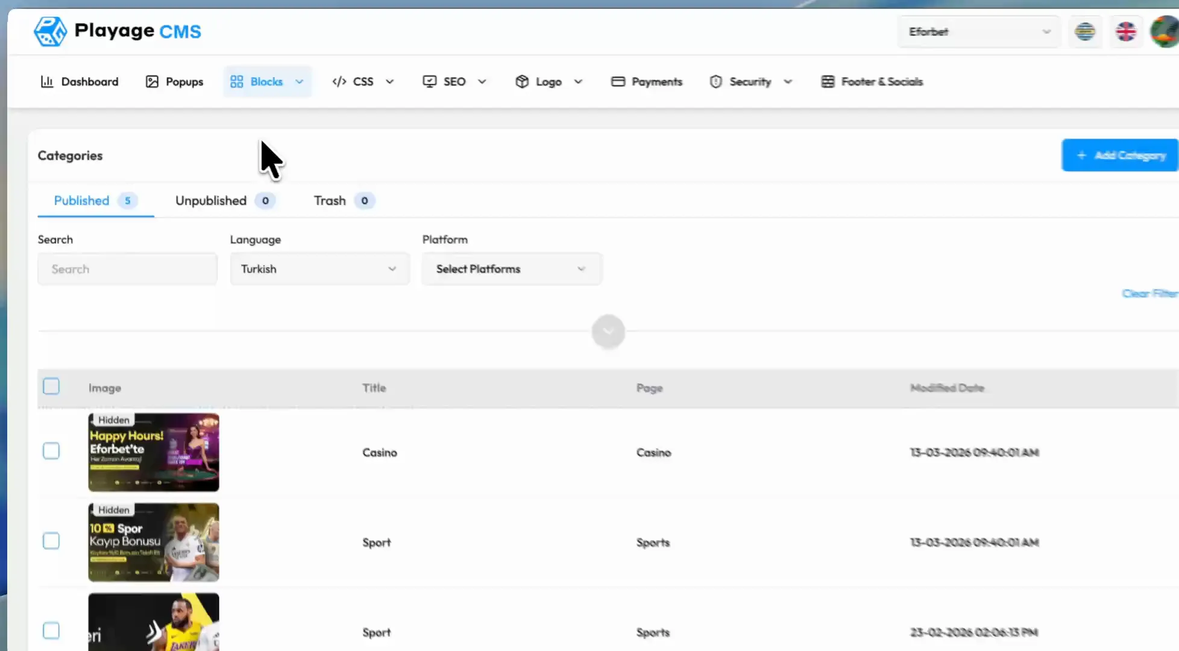1179x651 pixels.
Task: Click the Blocks grid icon
Action: [x=237, y=81]
